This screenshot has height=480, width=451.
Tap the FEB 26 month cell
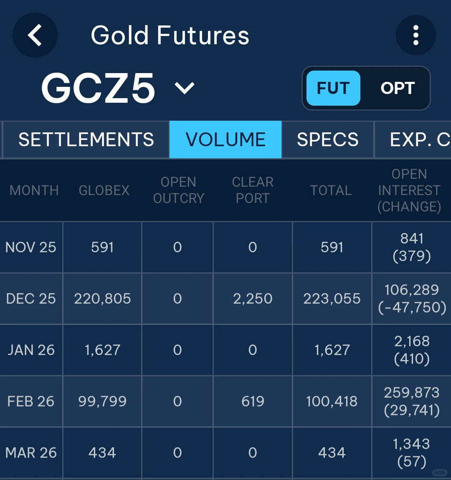31,401
